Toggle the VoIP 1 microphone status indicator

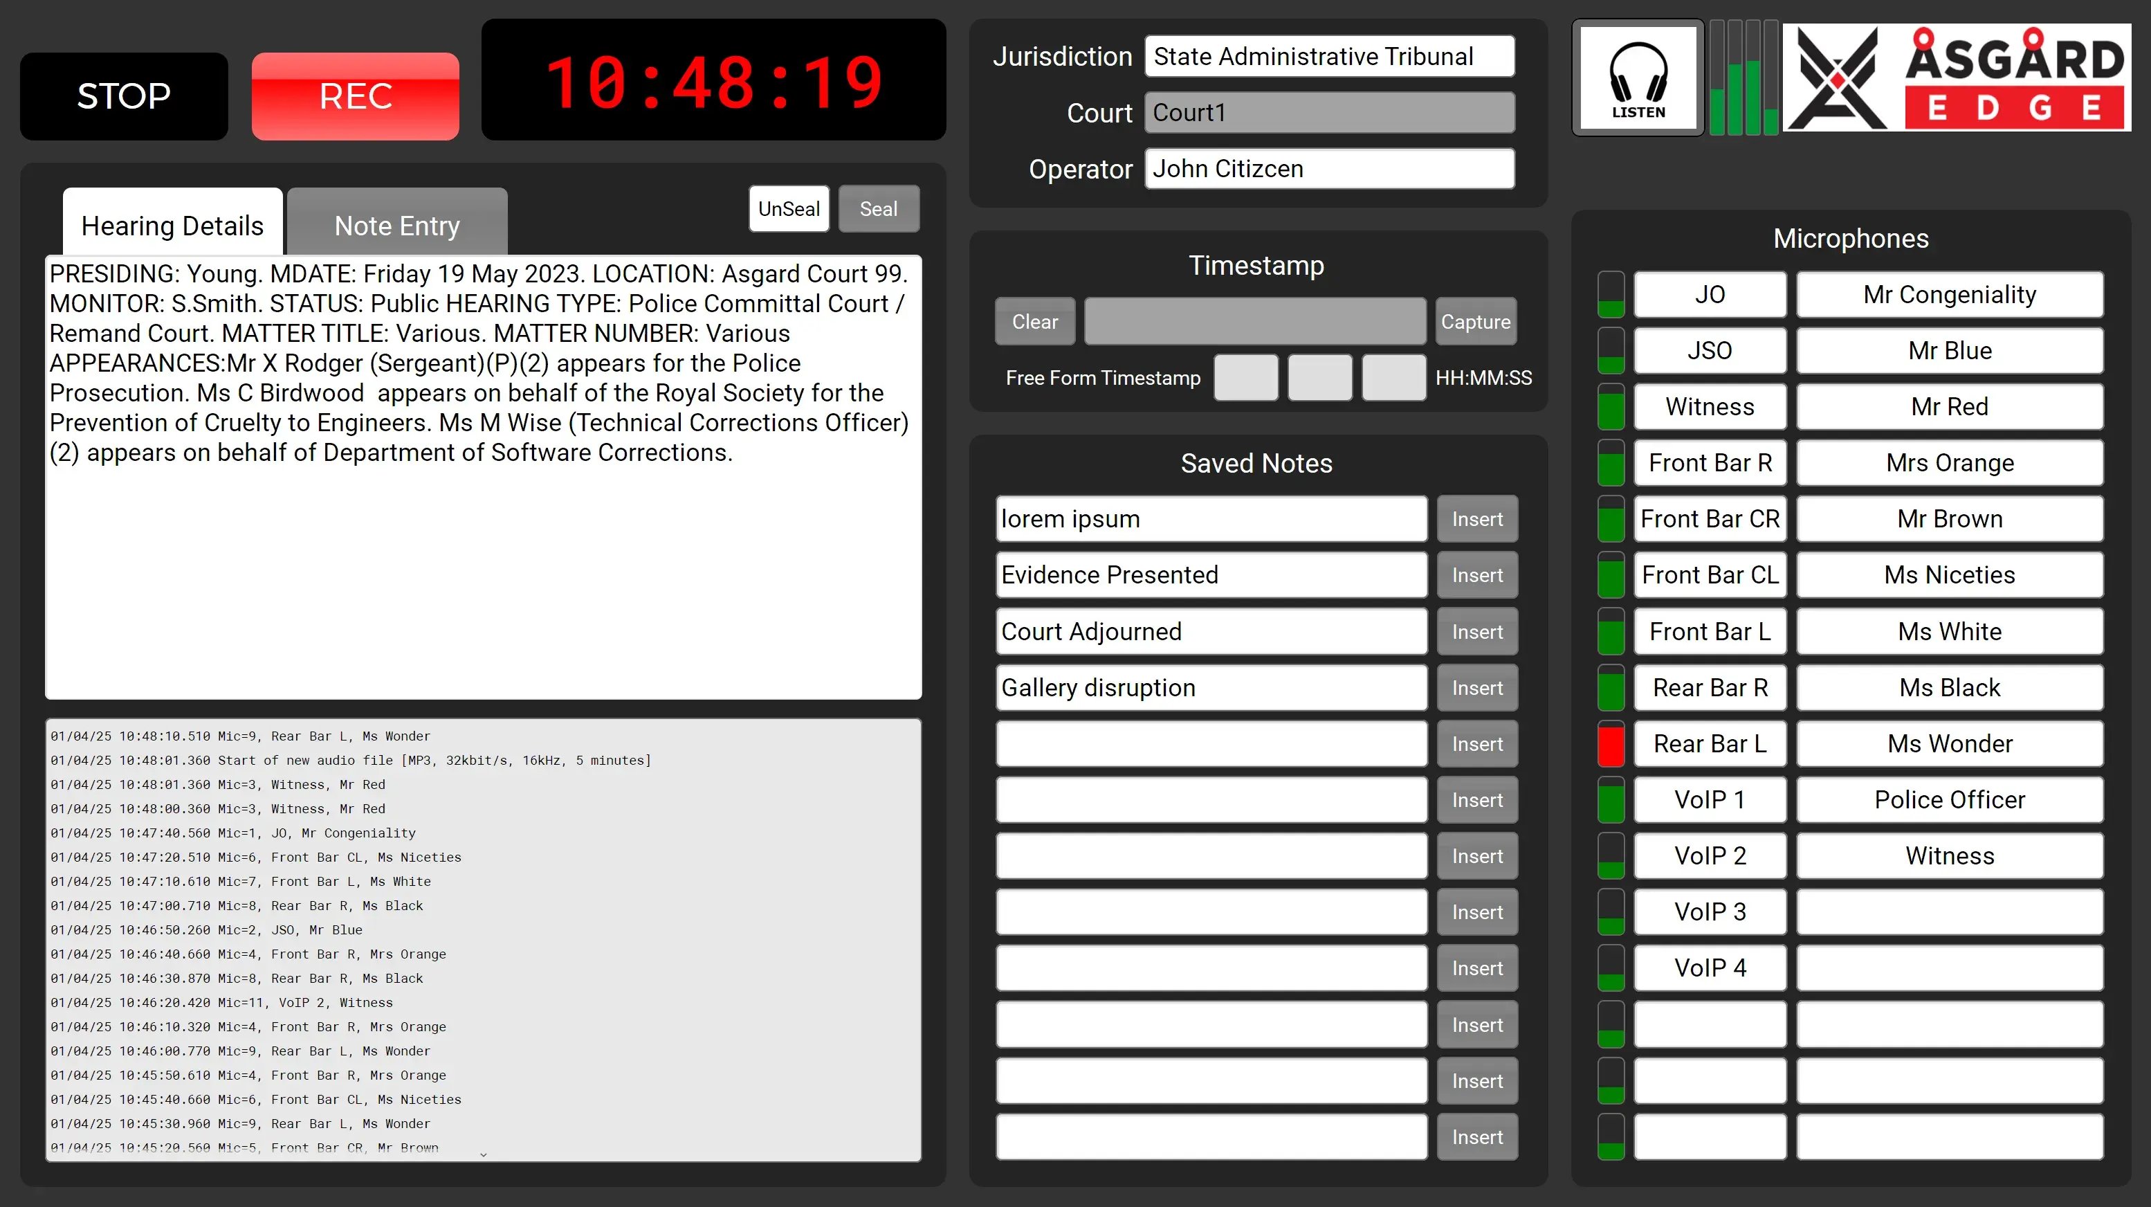tap(1610, 799)
